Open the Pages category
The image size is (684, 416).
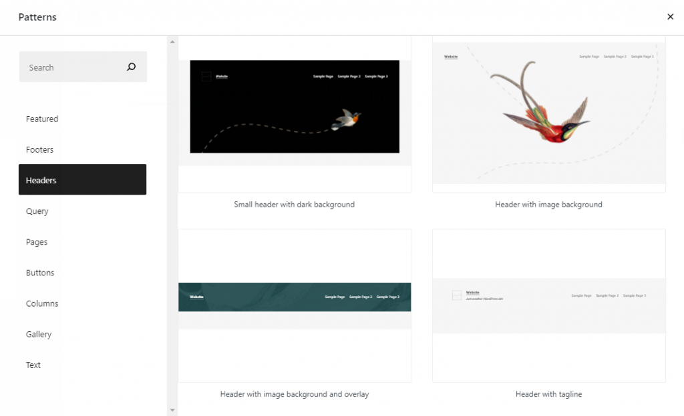point(36,241)
